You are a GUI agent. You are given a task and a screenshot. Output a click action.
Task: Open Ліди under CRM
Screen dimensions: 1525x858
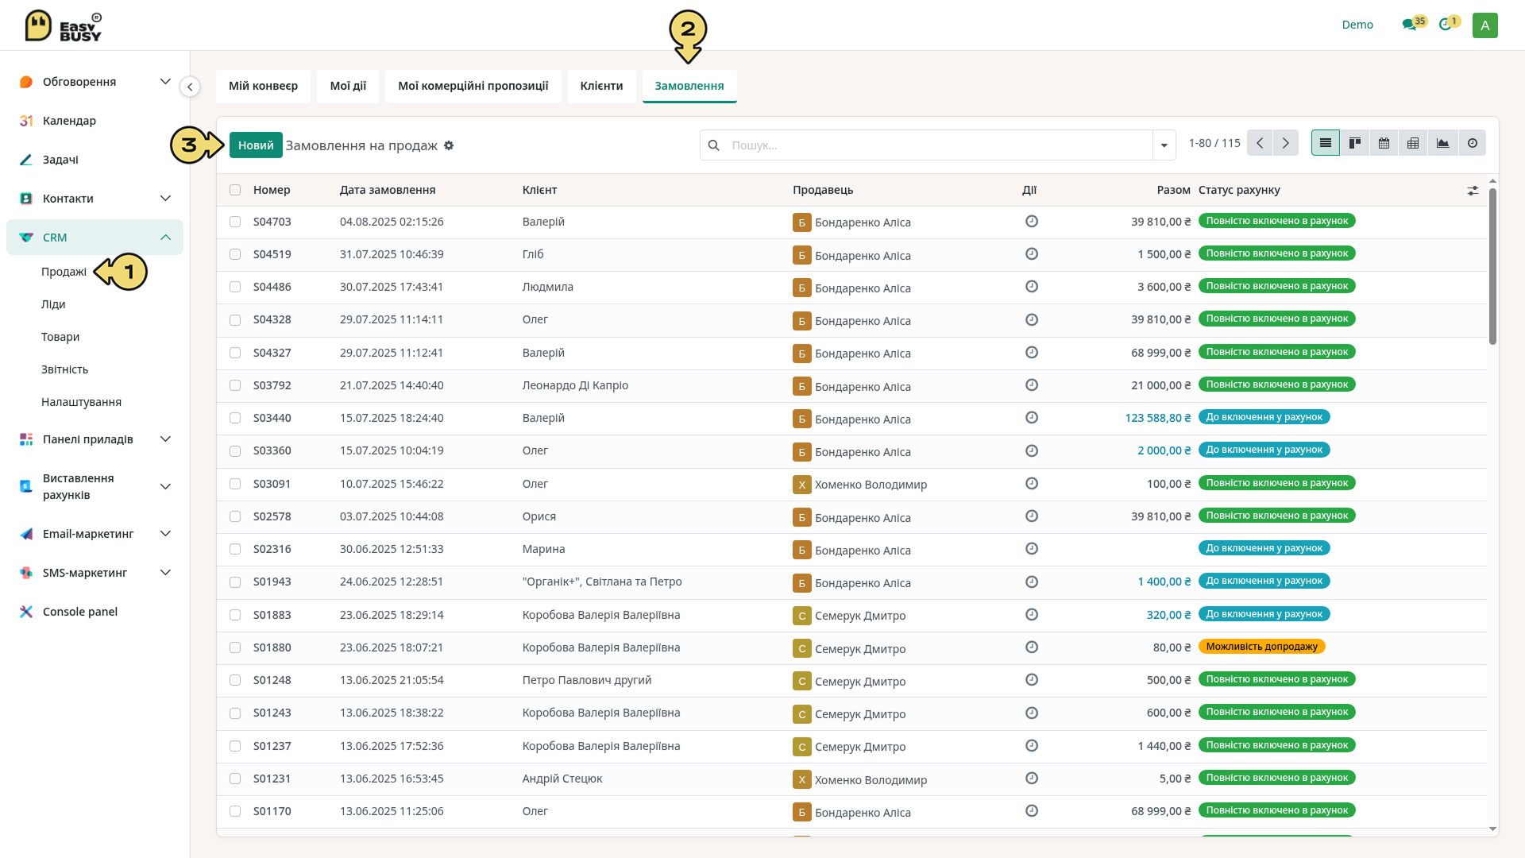click(53, 304)
